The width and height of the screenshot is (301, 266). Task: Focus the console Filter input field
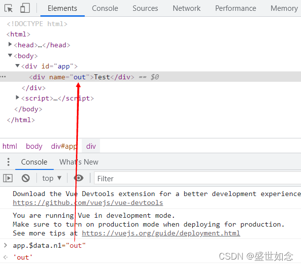tap(198, 179)
